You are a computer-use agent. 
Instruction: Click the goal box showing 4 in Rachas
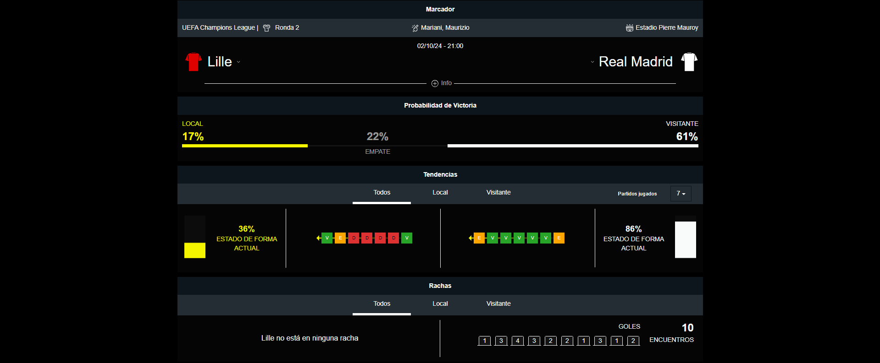pyautogui.click(x=517, y=341)
